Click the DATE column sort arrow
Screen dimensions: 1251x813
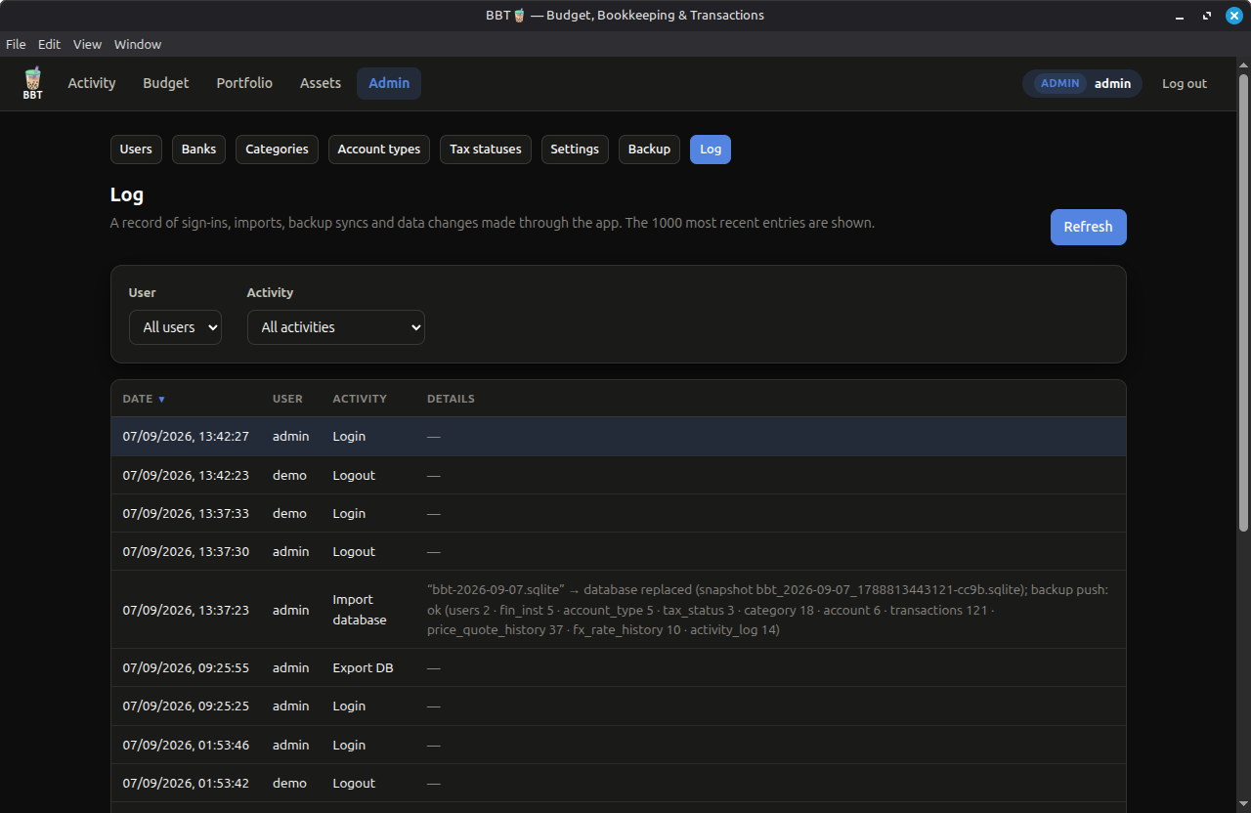pyautogui.click(x=162, y=399)
